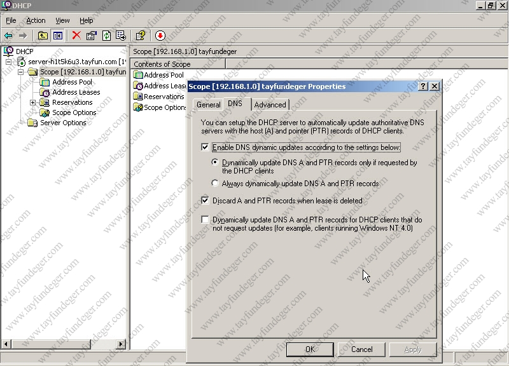Viewport: 509px width, 366px height.
Task: Toggle Enable DNS dynamic updates checkbox
Action: [205, 147]
